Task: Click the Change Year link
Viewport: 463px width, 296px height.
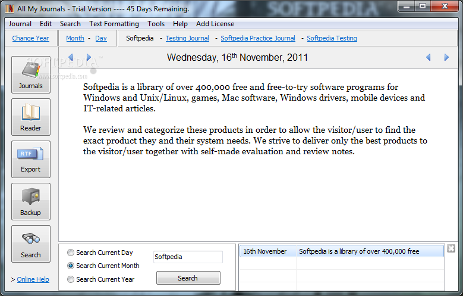Action: (30, 38)
